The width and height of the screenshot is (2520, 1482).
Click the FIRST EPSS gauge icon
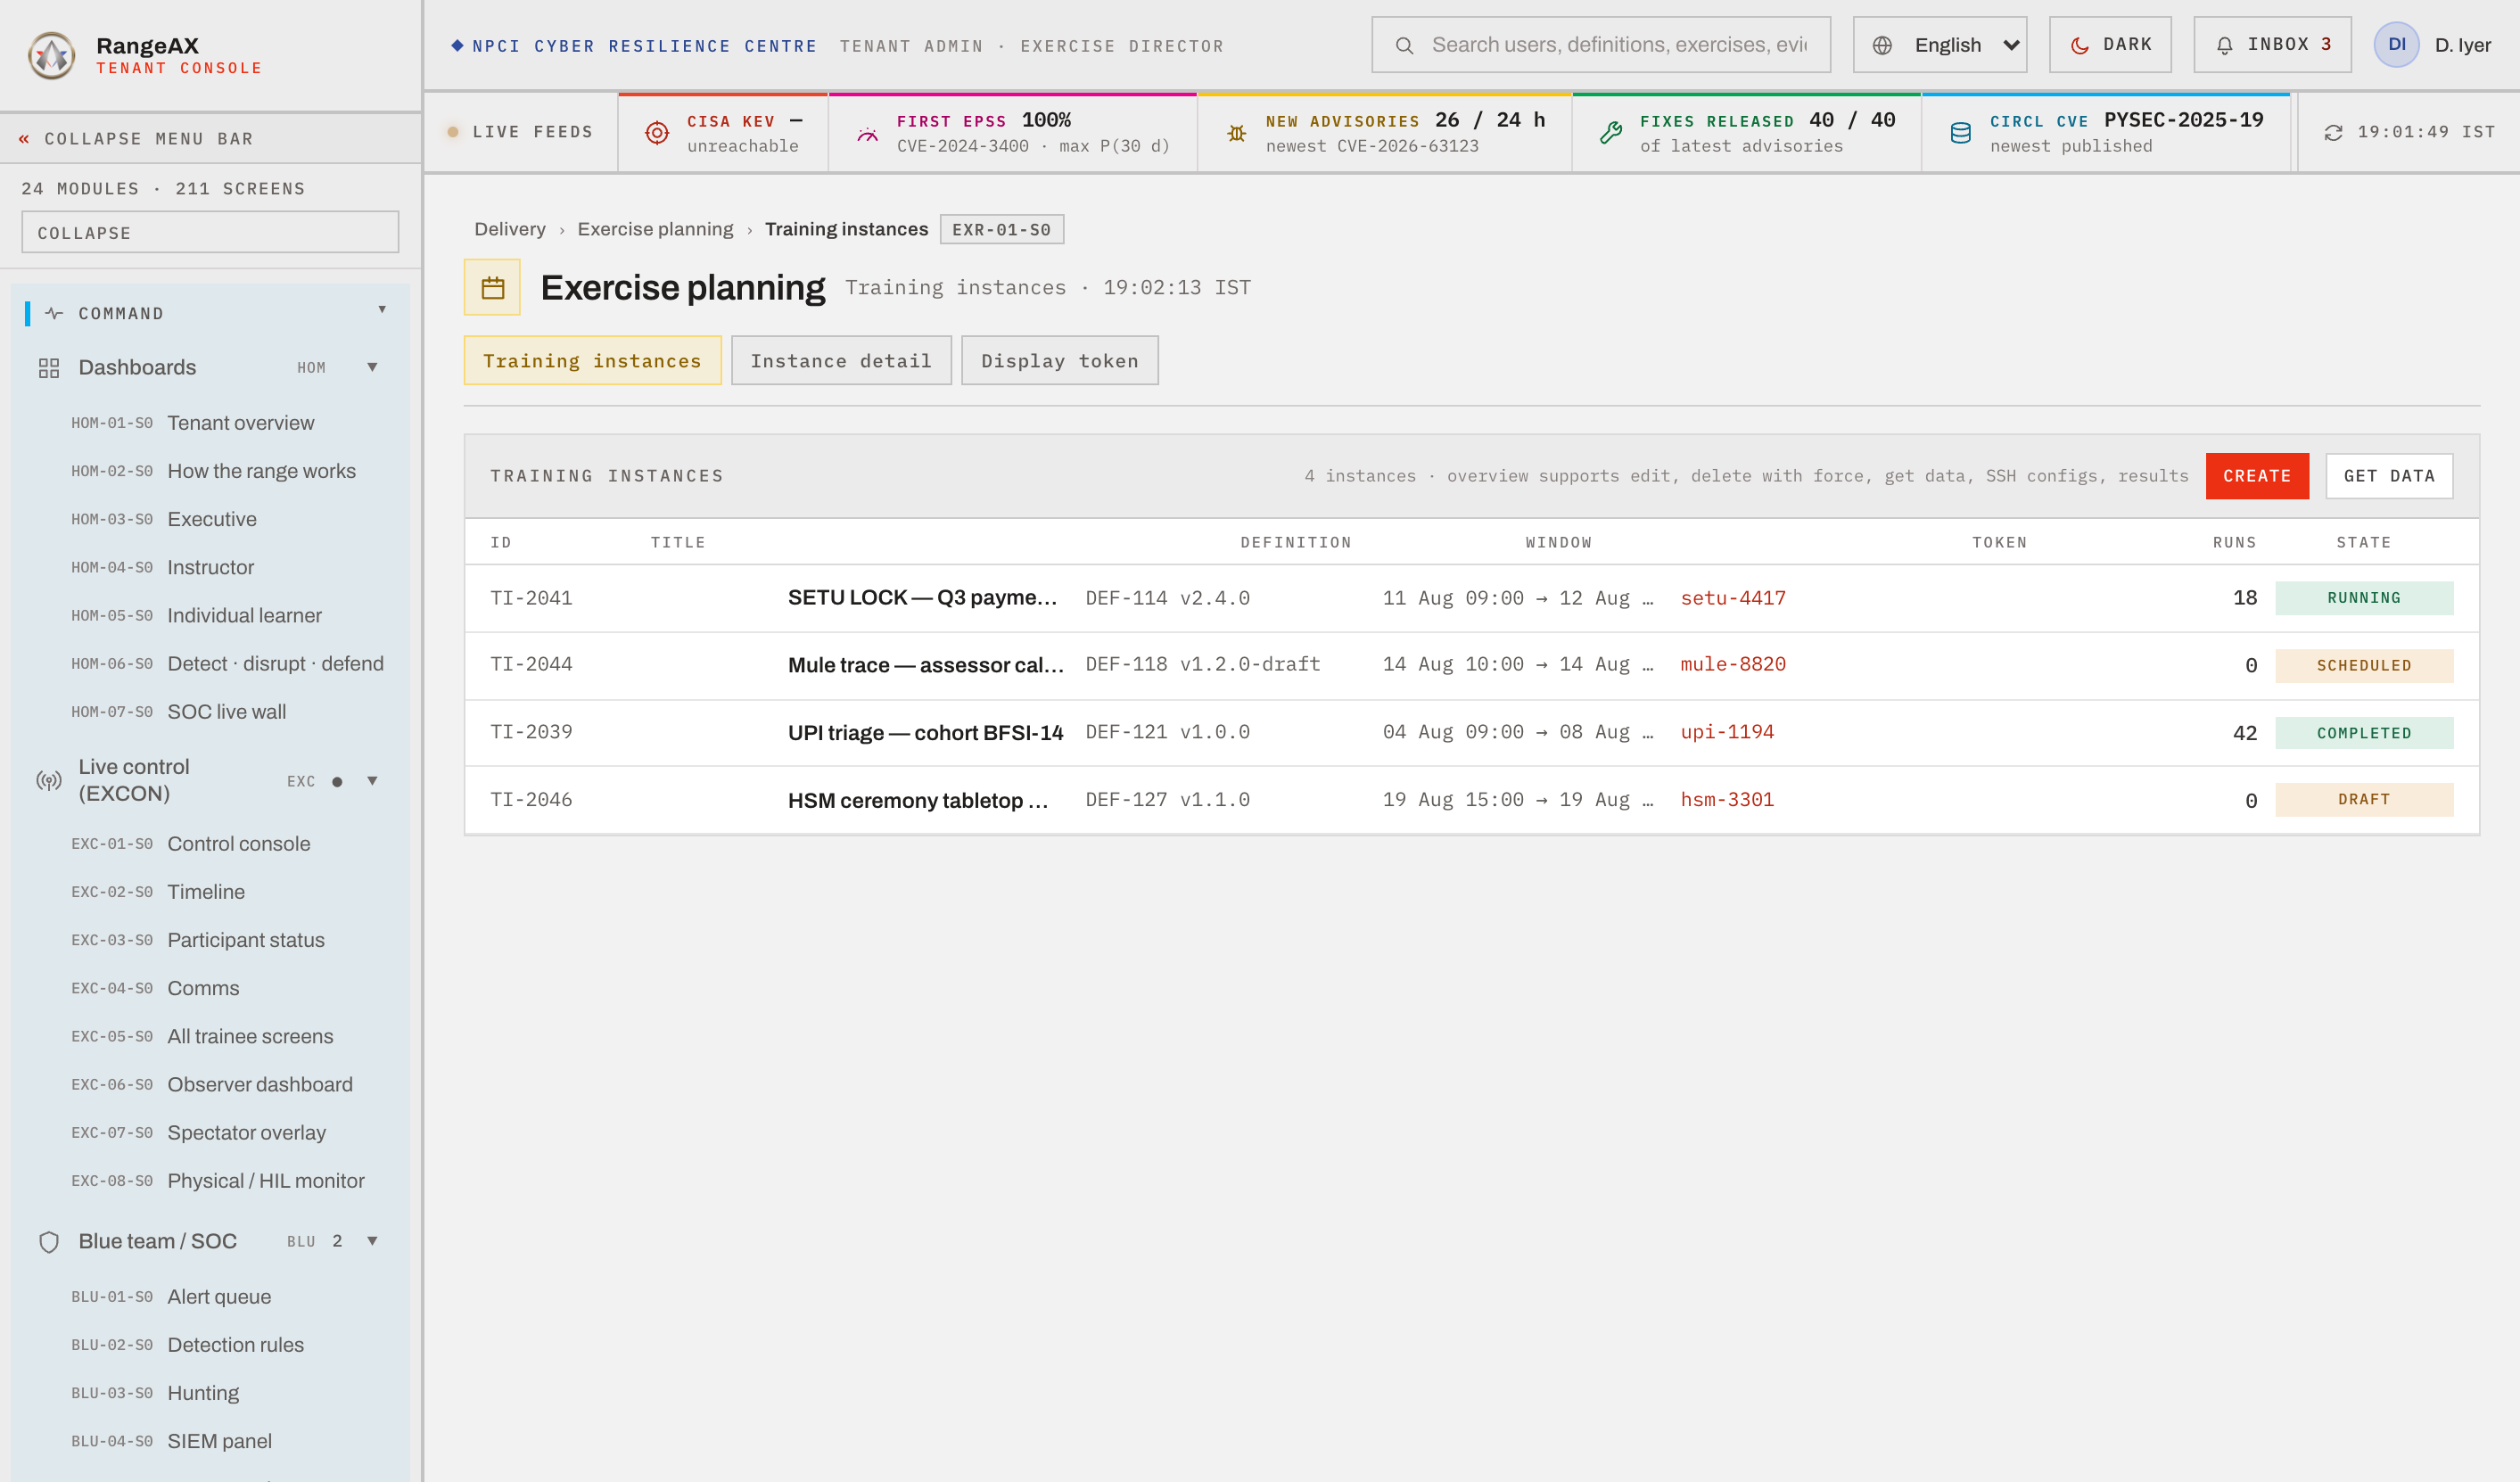(x=867, y=133)
